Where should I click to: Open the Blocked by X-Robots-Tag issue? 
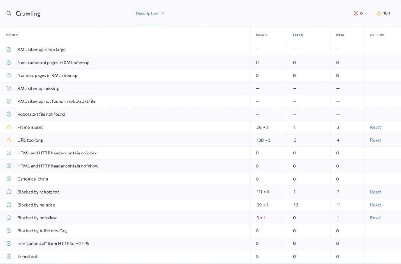pyautogui.click(x=42, y=231)
